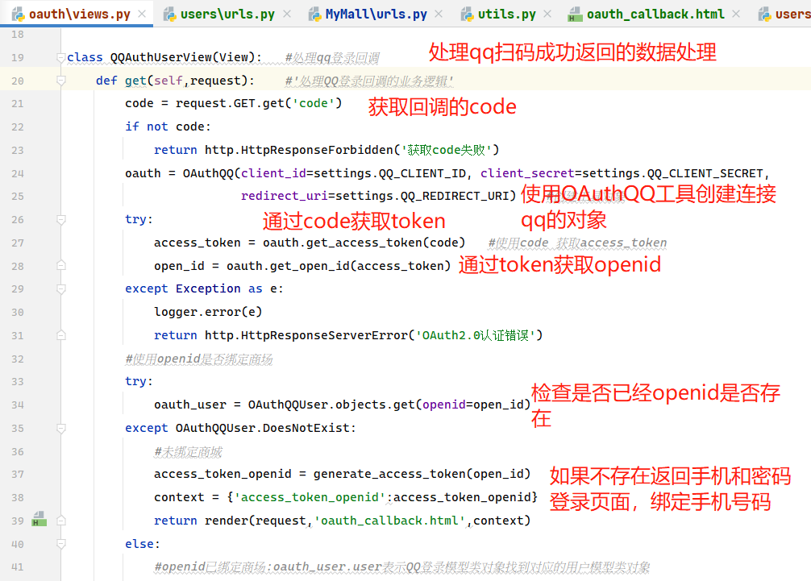Close the oauth\views.py tab

pyautogui.click(x=143, y=15)
